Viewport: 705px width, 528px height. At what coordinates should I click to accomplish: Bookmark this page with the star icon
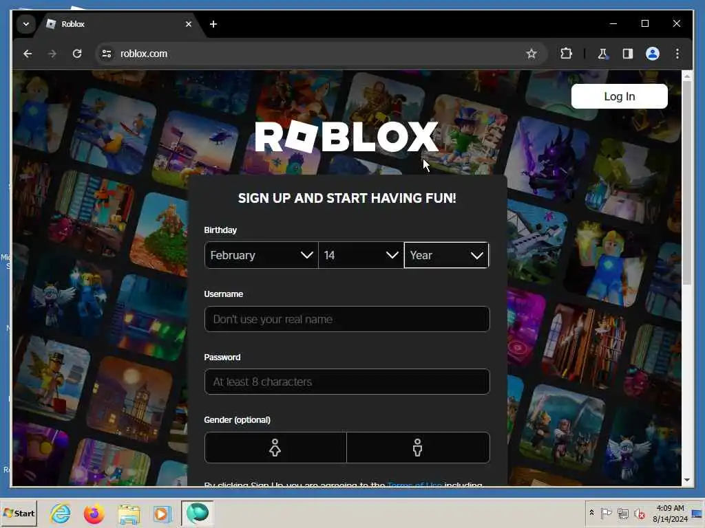532,54
